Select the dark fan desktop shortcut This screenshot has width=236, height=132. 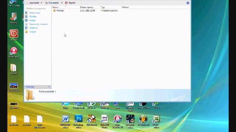130,121
